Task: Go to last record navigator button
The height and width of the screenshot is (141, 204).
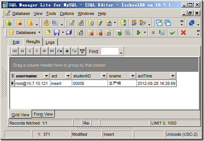Action: click(52, 51)
